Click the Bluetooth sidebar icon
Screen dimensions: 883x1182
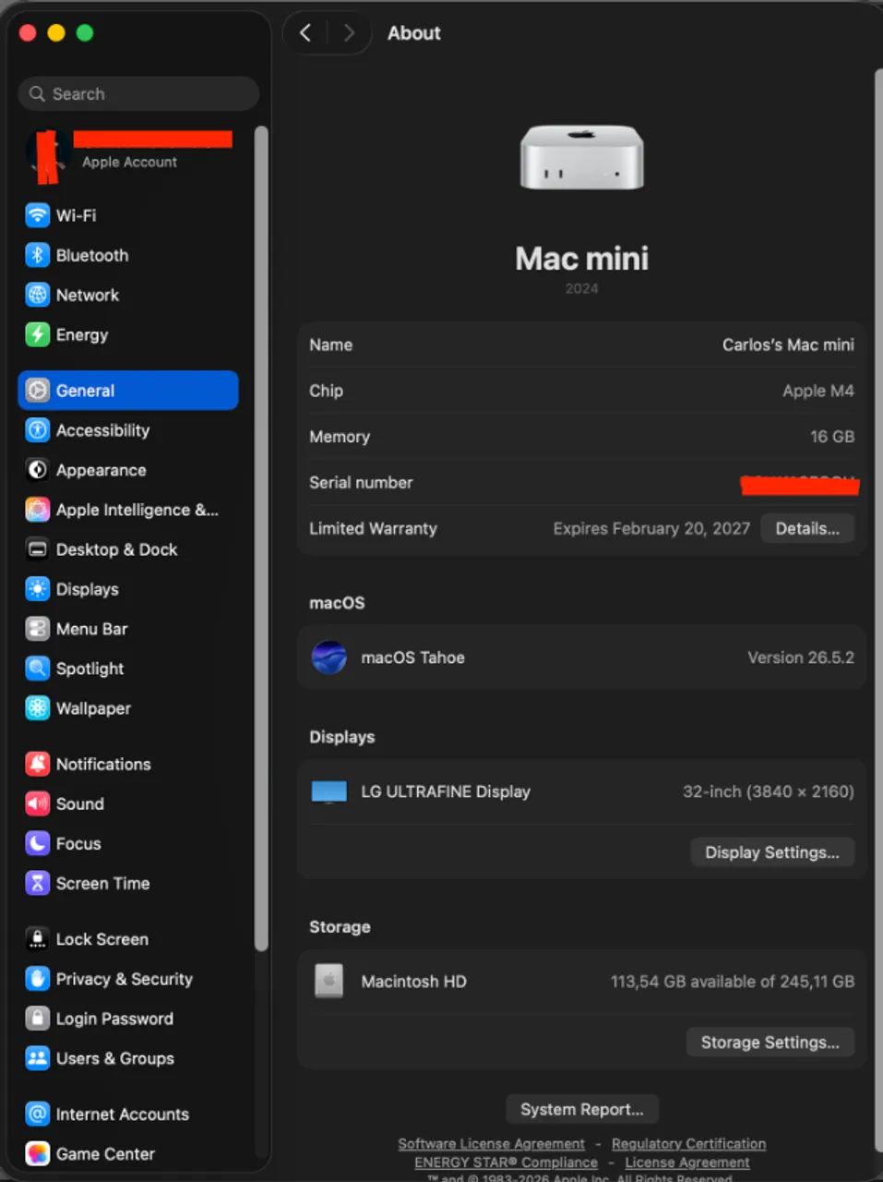click(x=37, y=255)
